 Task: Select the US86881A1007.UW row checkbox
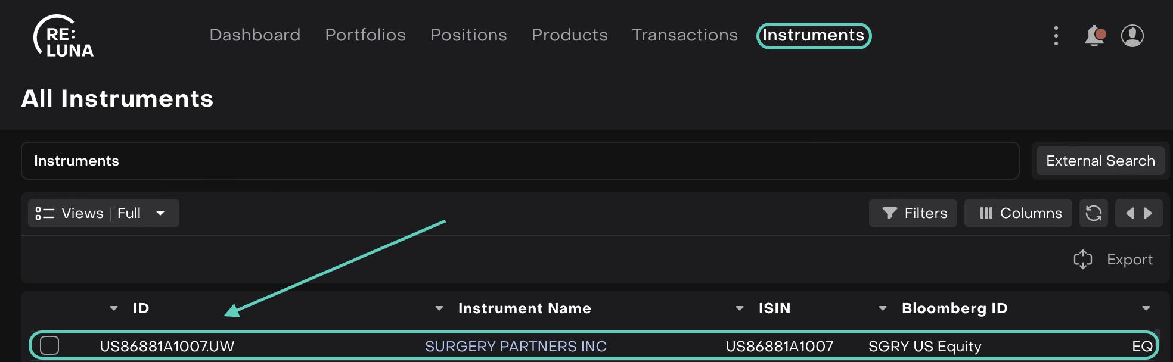[x=49, y=345]
